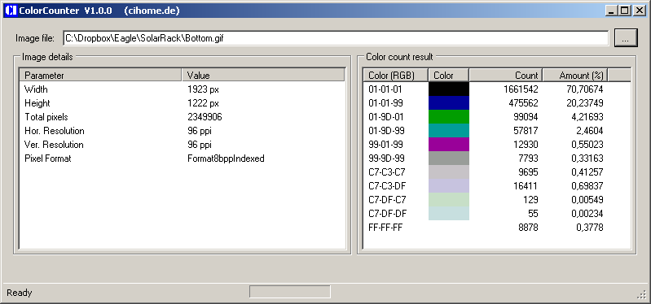Select the 'C7-DF-C7' color code
This screenshot has width=651, height=304.
[387, 200]
